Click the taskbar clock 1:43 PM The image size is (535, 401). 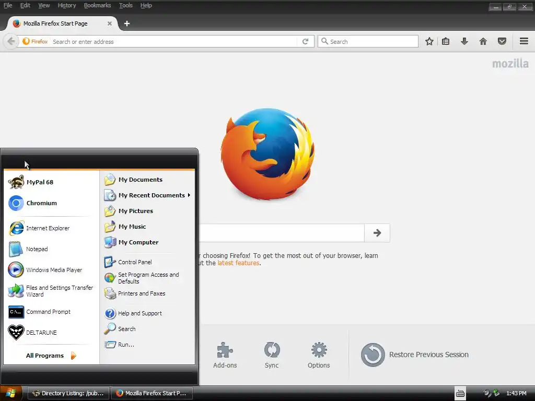[x=516, y=394]
